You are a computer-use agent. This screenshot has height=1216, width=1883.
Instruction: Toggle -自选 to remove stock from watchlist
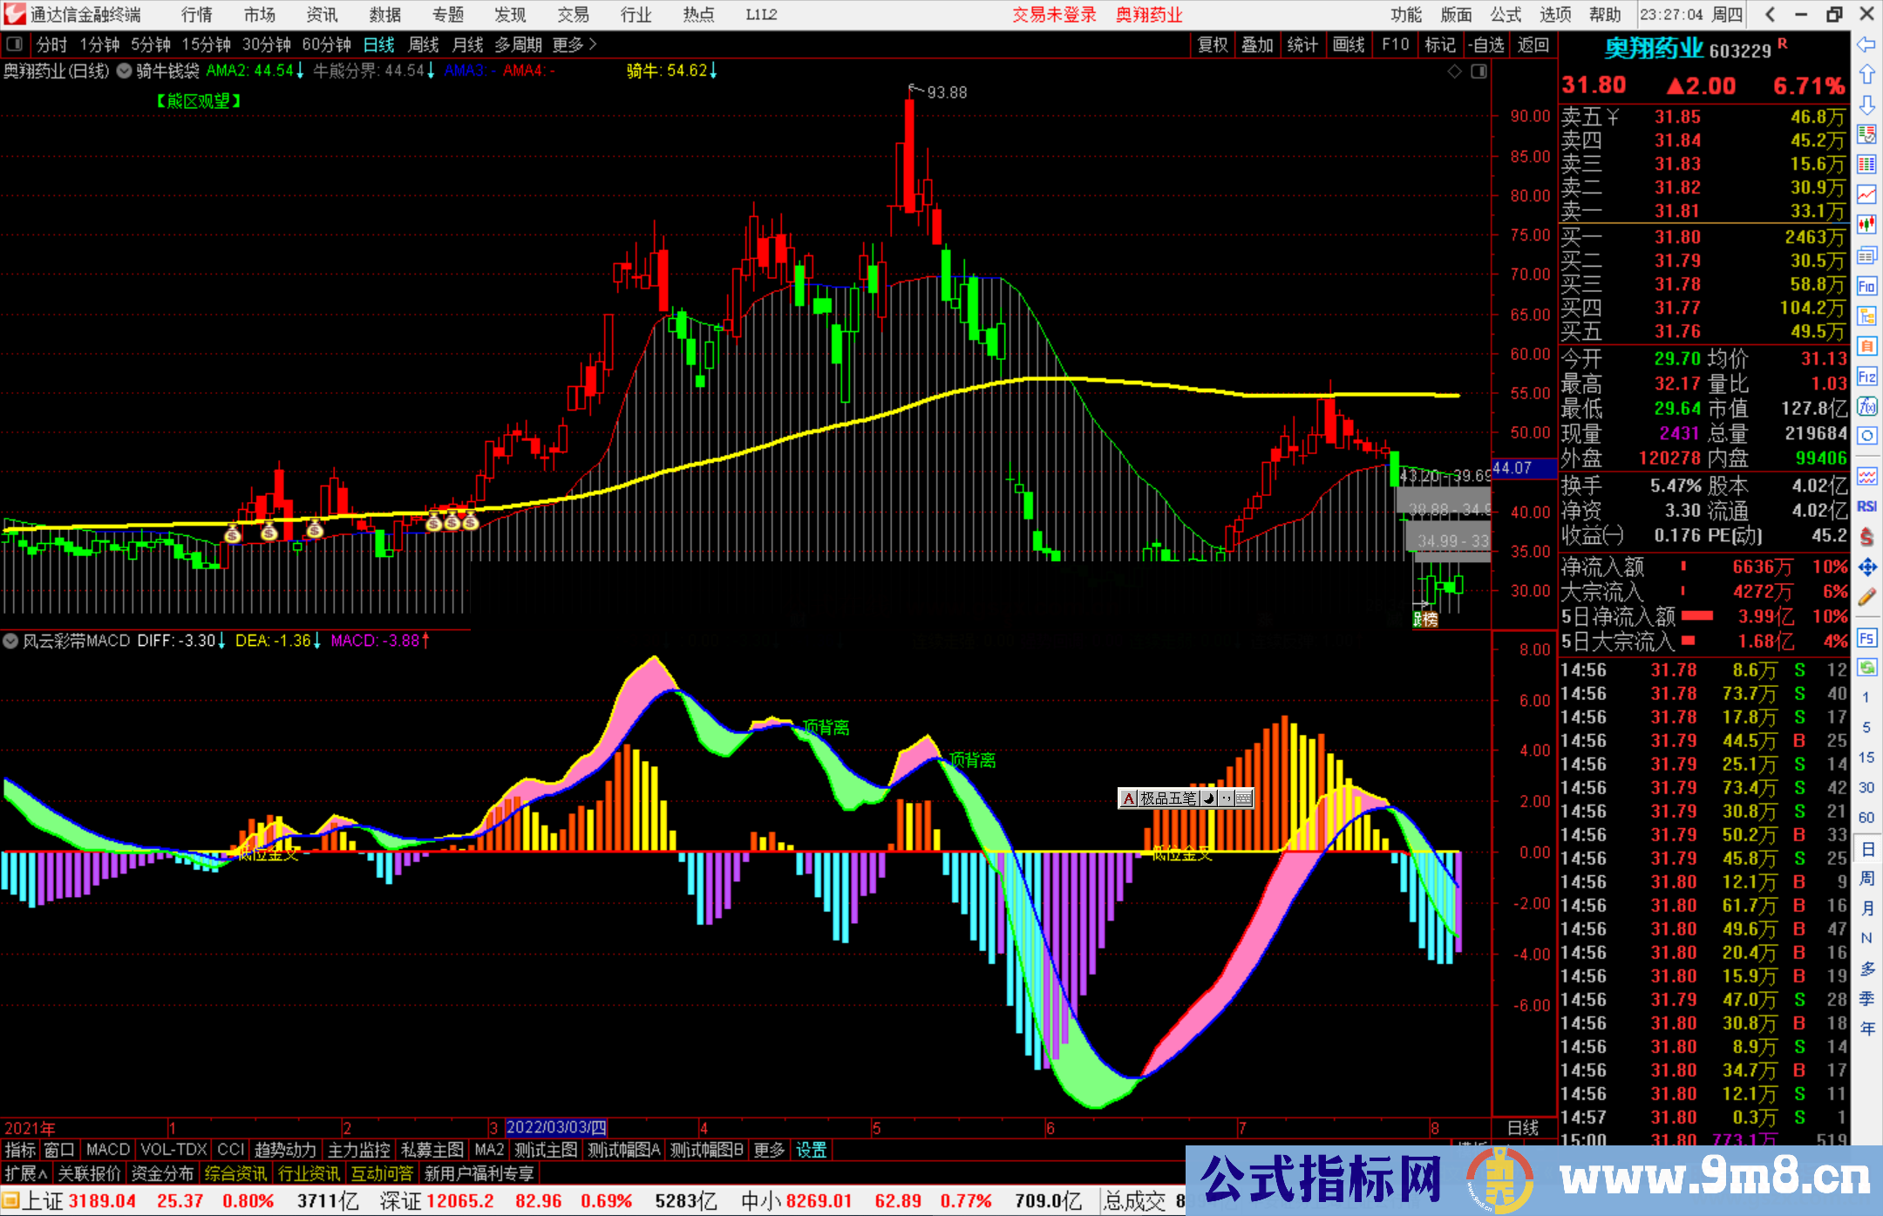click(x=1485, y=44)
